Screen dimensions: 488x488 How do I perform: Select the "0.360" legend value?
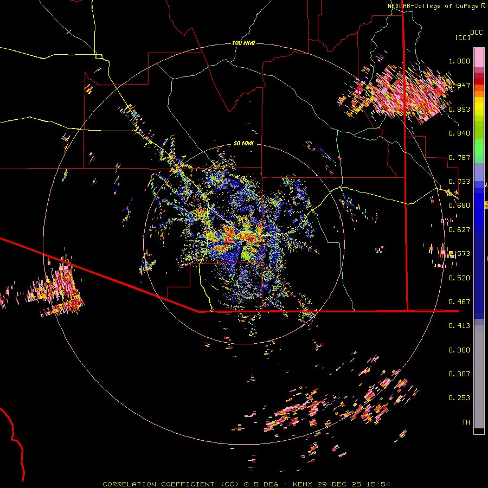point(459,350)
